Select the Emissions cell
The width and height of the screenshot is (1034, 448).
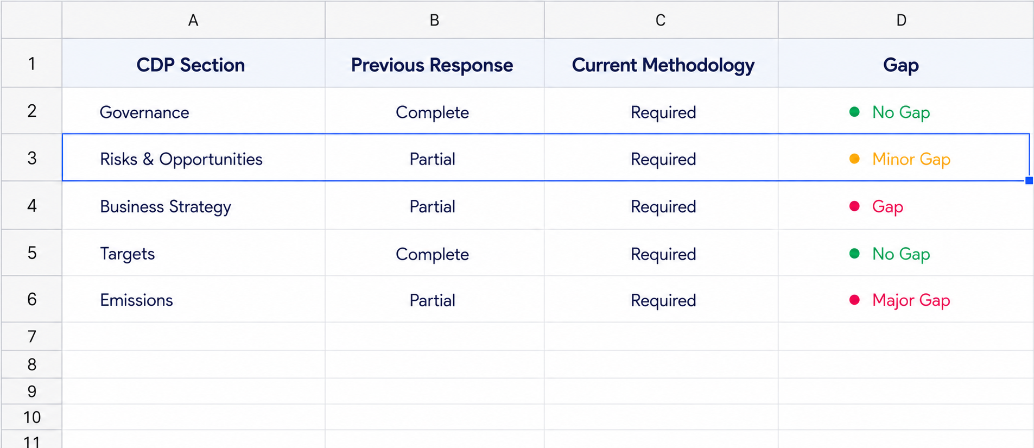click(193, 299)
